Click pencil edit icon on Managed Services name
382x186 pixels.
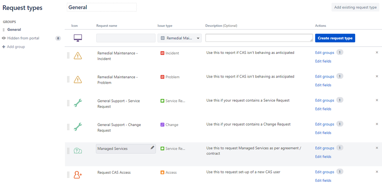pyautogui.click(x=152, y=147)
